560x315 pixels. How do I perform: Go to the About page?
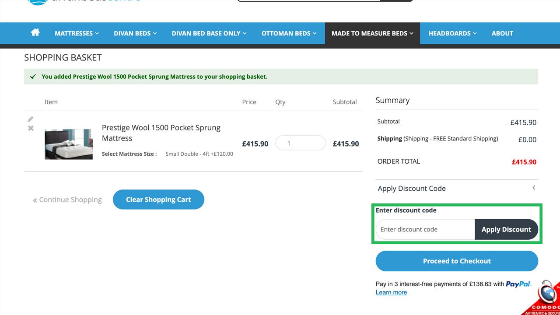[502, 33]
